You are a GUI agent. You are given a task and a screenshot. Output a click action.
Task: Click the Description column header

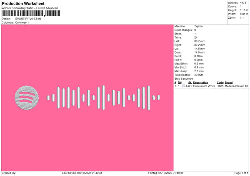tap(200, 83)
